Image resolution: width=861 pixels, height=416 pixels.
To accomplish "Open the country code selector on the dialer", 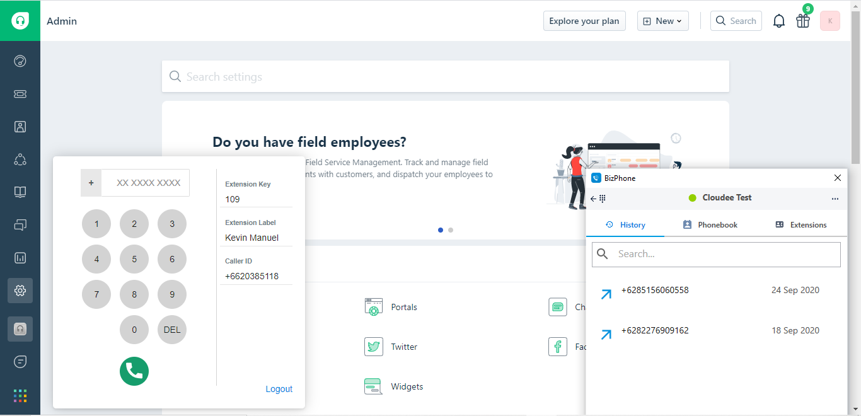I will click(x=91, y=182).
